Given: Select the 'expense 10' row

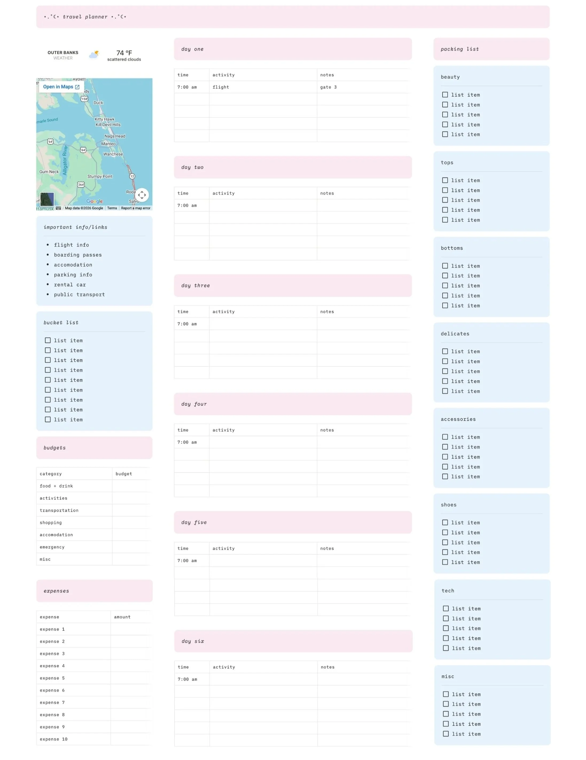Looking at the screenshot, I should pos(93,739).
